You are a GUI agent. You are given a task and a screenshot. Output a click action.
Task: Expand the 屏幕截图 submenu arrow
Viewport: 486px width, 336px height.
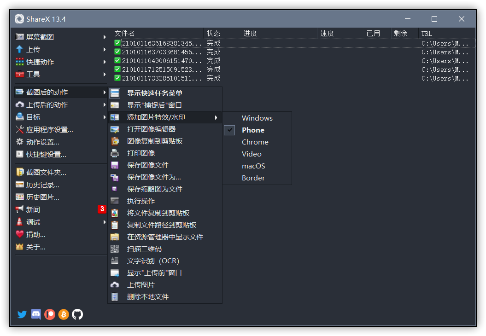[x=105, y=37]
